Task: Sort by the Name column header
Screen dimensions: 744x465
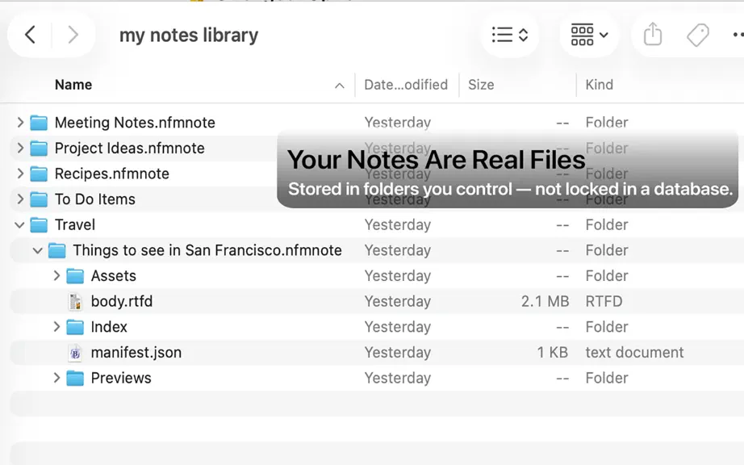Action: (73, 85)
